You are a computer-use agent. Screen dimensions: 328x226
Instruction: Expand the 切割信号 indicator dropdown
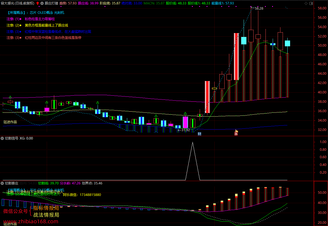coord(2,138)
